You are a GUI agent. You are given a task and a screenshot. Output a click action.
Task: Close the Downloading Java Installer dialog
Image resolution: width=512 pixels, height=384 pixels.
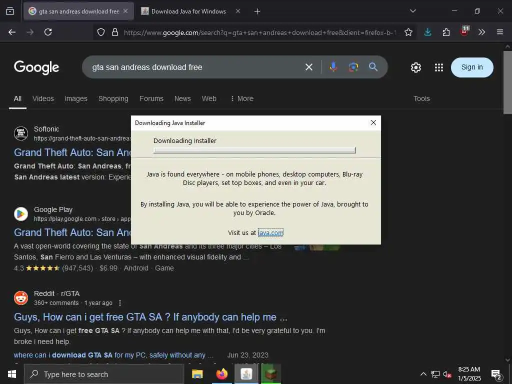373,123
